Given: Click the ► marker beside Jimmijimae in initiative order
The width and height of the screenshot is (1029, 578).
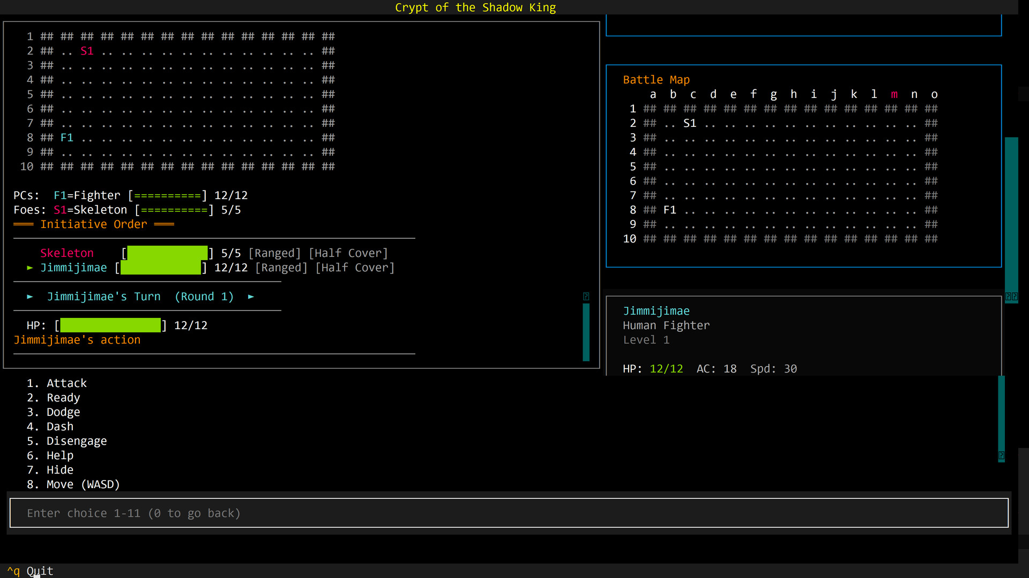Looking at the screenshot, I should coord(30,268).
